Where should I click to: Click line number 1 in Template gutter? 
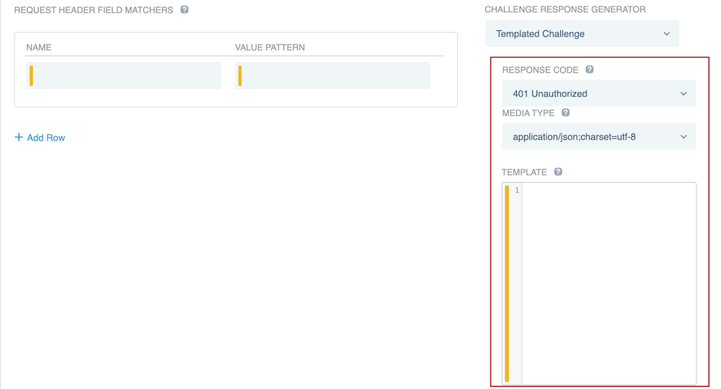[516, 190]
